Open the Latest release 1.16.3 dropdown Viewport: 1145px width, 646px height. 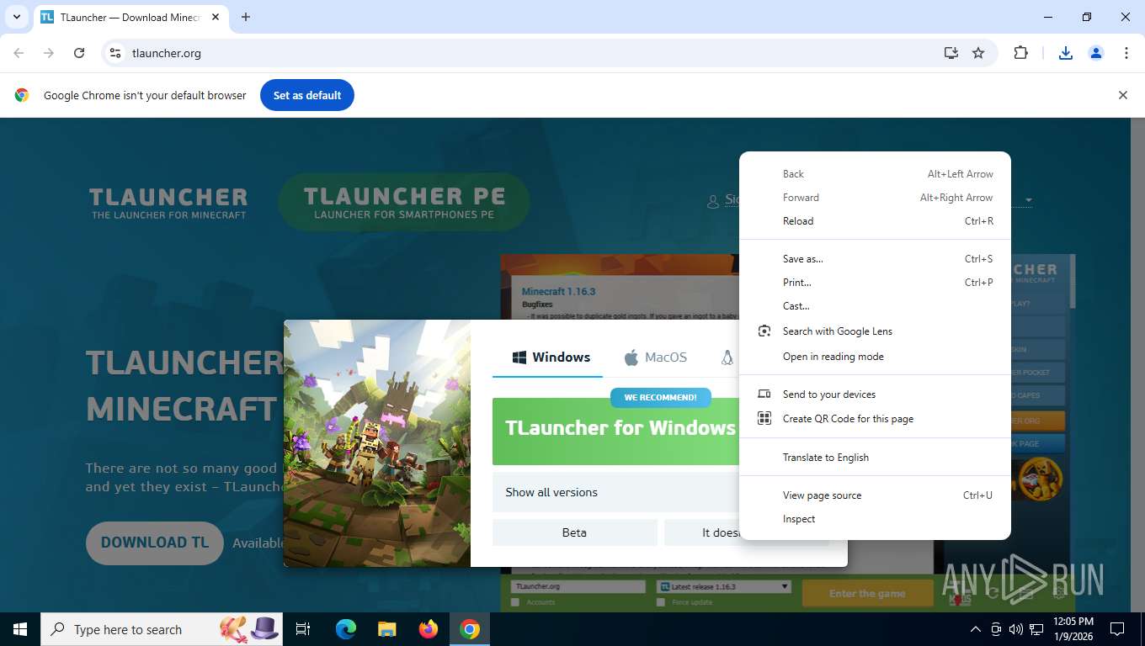pyautogui.click(x=724, y=586)
